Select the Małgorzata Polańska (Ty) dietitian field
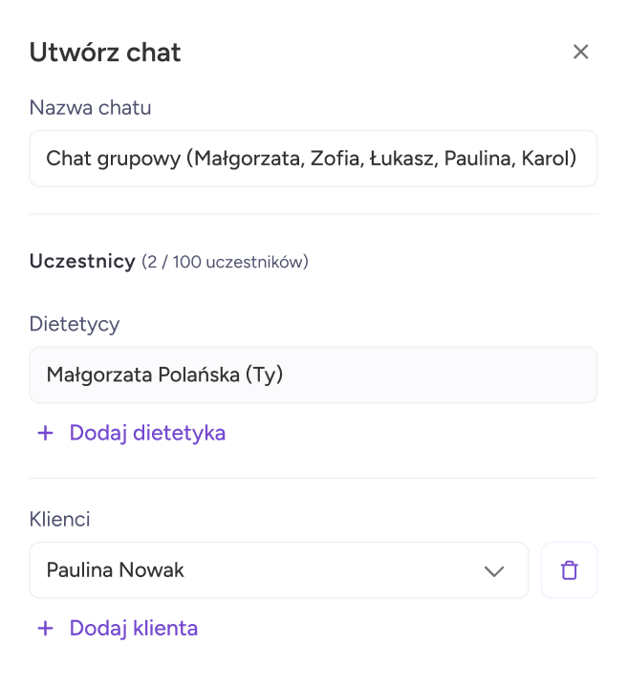The width and height of the screenshot is (627, 687). pos(313,375)
